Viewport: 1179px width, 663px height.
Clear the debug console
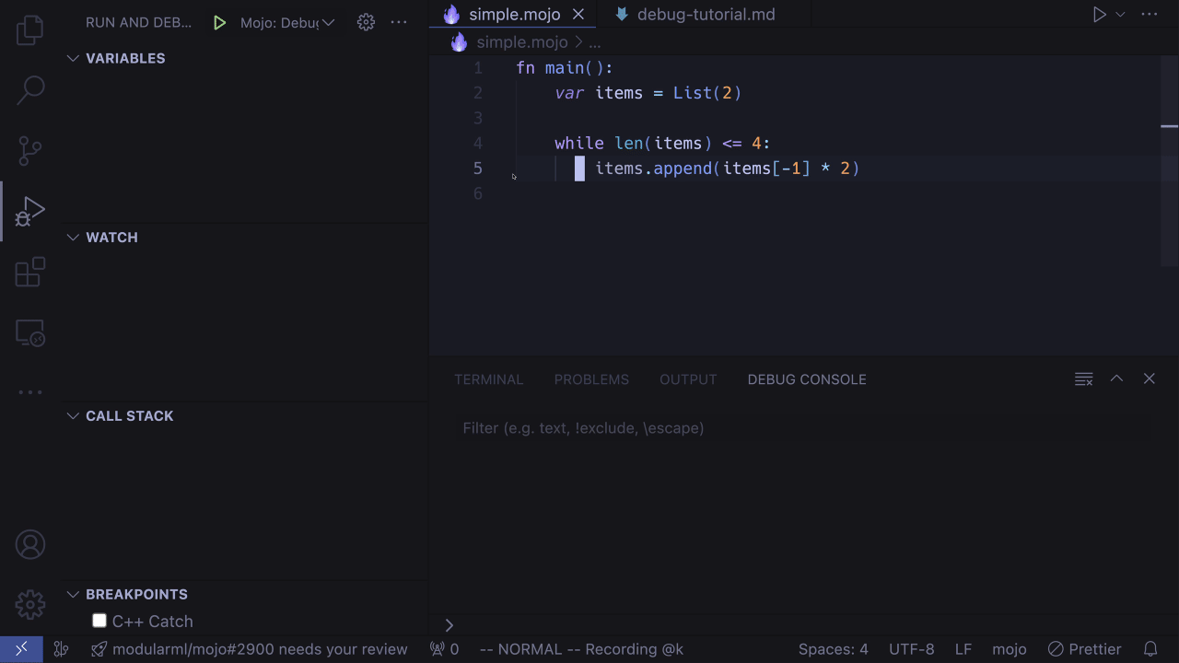pos(1084,379)
